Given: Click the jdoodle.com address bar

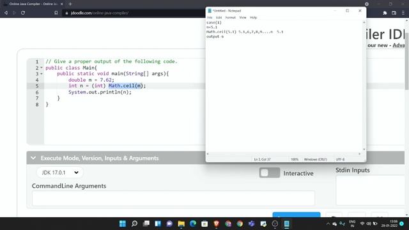Looking at the screenshot, I should point(133,13).
